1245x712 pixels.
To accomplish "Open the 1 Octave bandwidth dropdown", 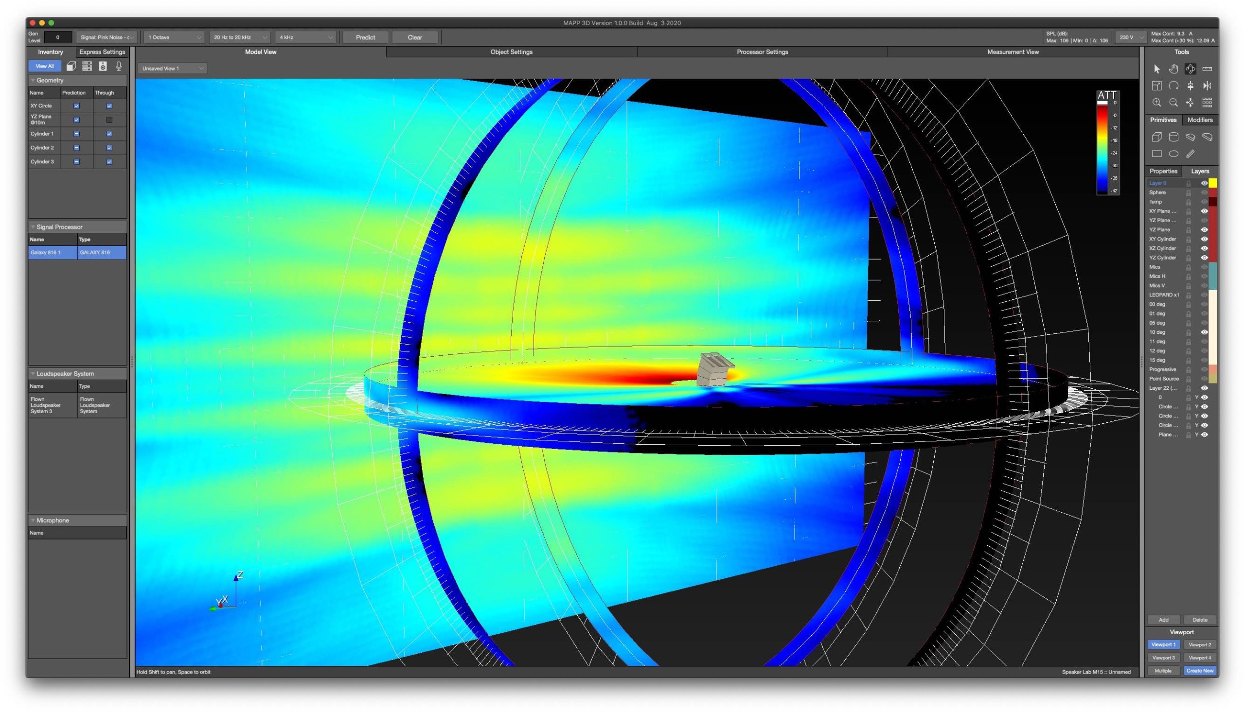I will pos(174,37).
